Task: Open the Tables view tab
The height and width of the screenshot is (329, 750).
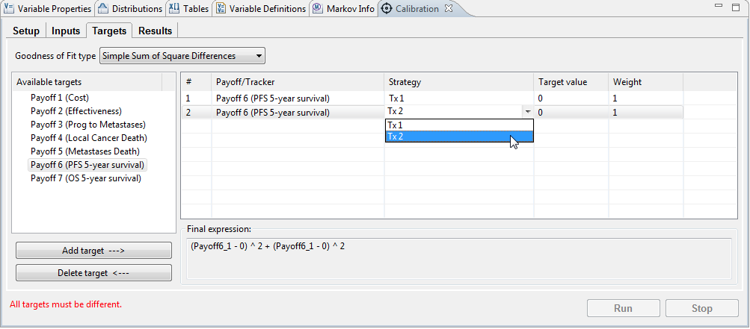Action: (x=189, y=9)
